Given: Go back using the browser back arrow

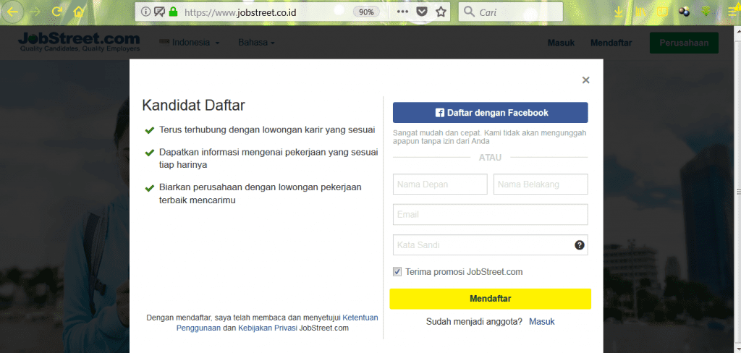Looking at the screenshot, I should click(12, 12).
